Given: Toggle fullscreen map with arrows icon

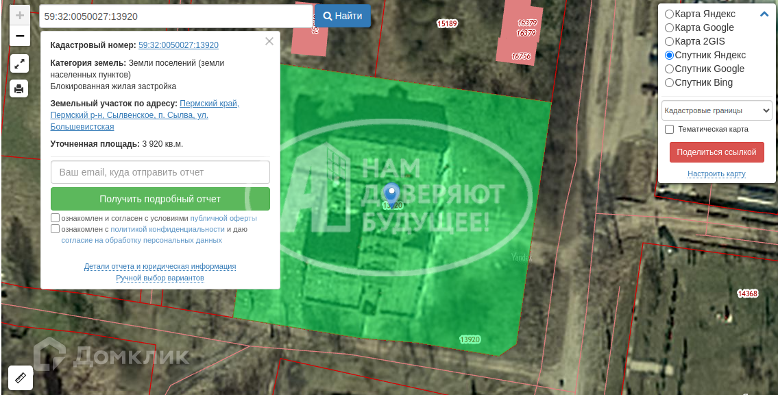Looking at the screenshot, I should click(x=19, y=64).
